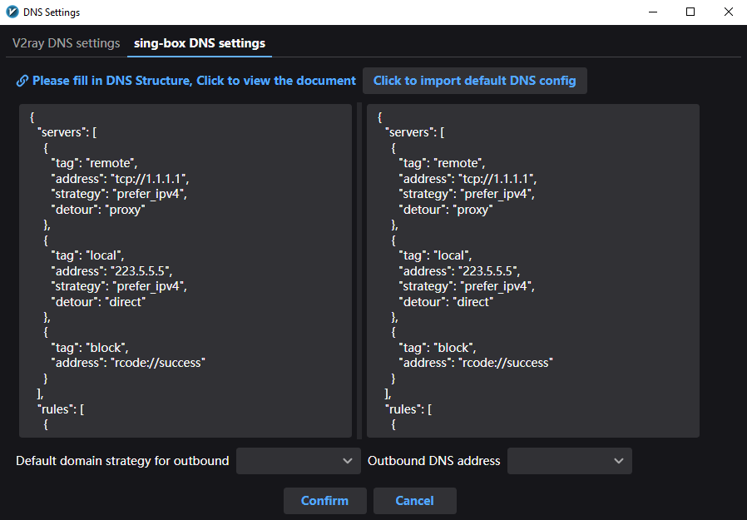Click "rcode://success" in the left editor
The width and height of the screenshot is (747, 520).
[158, 364]
